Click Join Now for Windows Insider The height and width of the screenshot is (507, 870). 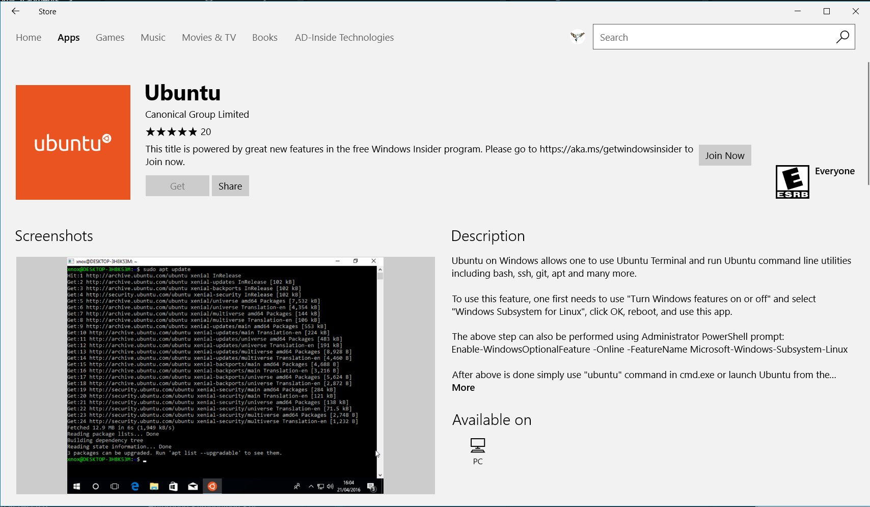coord(725,155)
